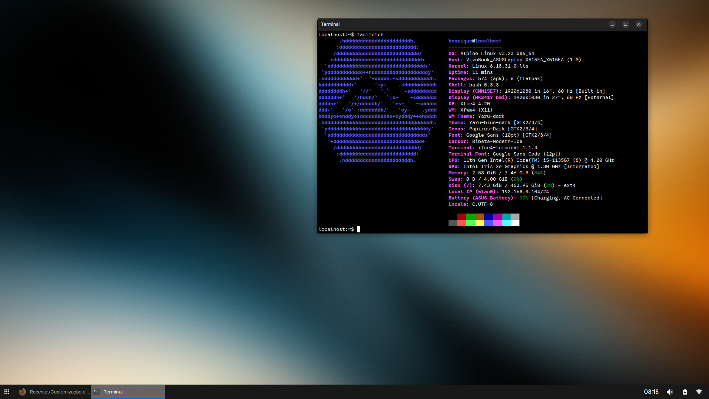Click the Theme: Yaru-blue-dark line
This screenshot has height=399, width=709.
pos(495,123)
